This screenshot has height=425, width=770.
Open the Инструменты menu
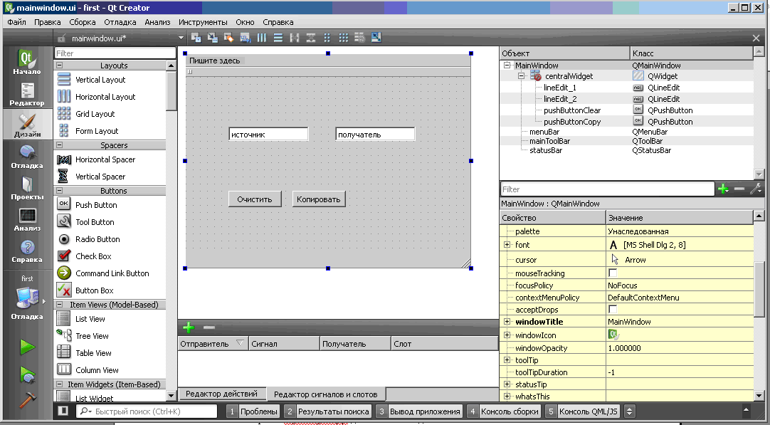[203, 22]
